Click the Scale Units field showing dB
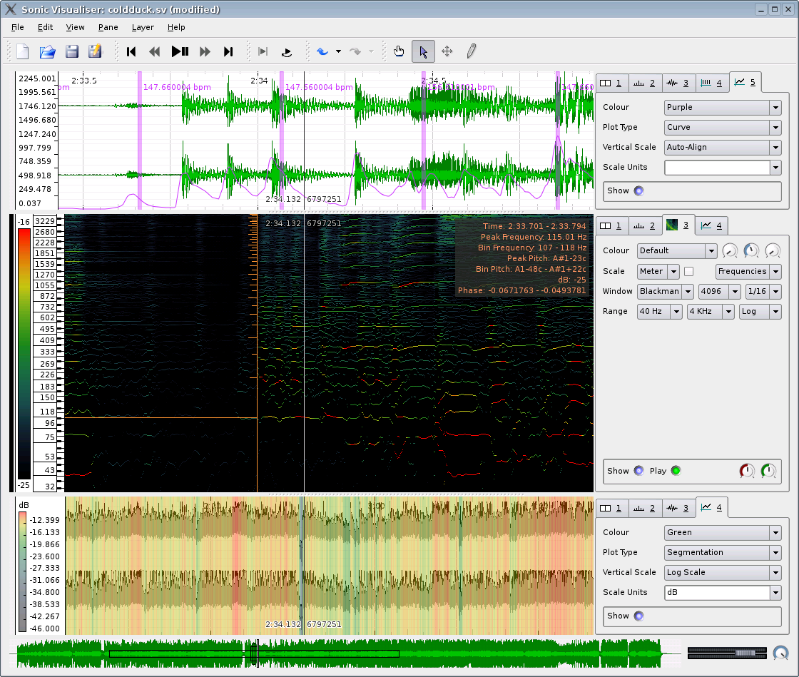Image resolution: width=799 pixels, height=677 pixels. [716, 592]
